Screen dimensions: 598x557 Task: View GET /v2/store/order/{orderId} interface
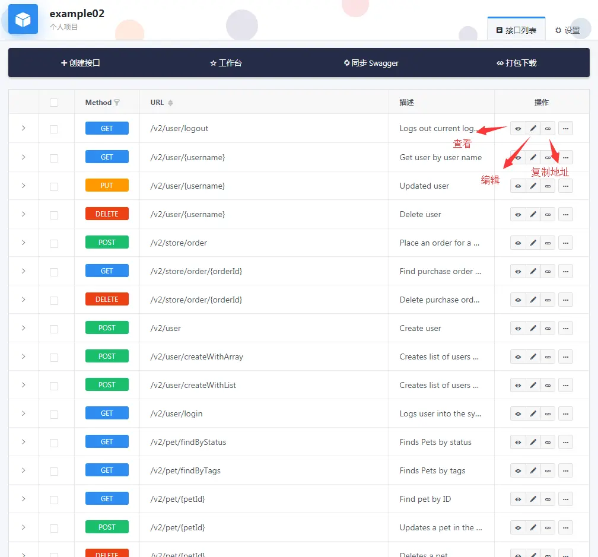click(x=518, y=272)
